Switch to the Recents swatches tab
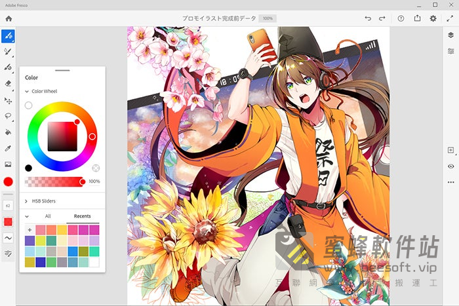Screen dimensions: 459x306 (x=82, y=216)
